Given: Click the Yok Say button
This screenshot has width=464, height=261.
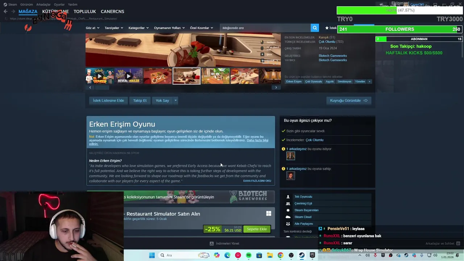Looking at the screenshot, I should [x=162, y=100].
